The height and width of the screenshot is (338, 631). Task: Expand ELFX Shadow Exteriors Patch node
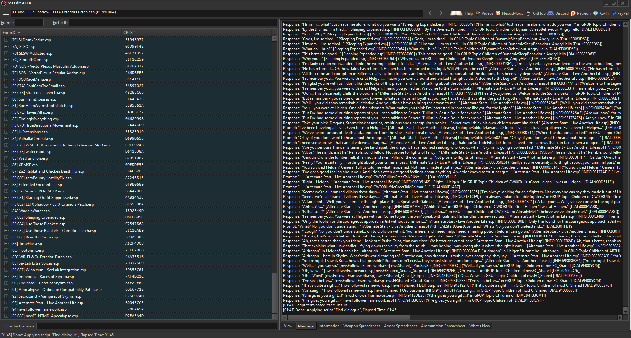pyautogui.click(x=6, y=204)
